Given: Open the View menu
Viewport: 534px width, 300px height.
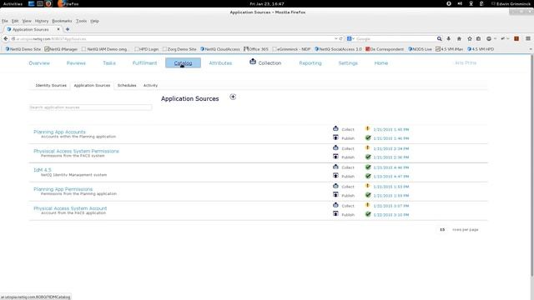Looking at the screenshot, I should pos(27,21).
